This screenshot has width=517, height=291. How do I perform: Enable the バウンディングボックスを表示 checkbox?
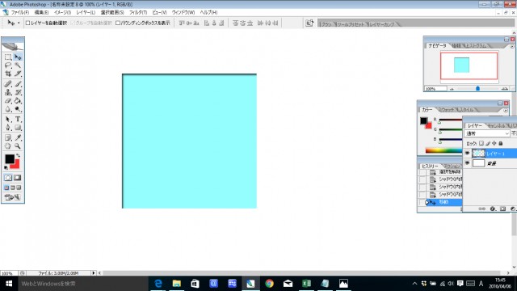click(x=118, y=23)
